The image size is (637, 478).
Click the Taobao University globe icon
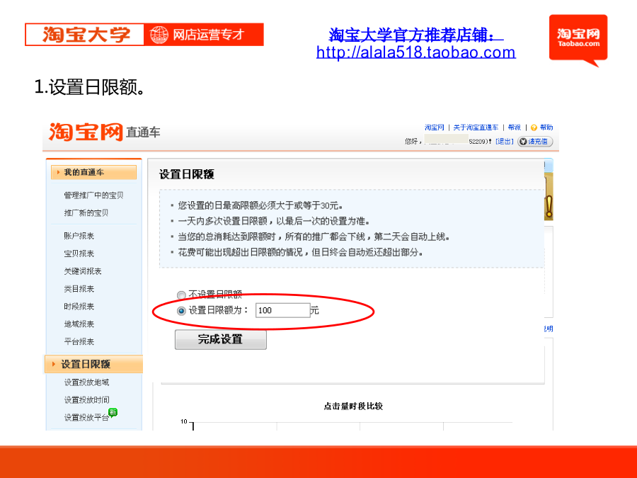[159, 35]
